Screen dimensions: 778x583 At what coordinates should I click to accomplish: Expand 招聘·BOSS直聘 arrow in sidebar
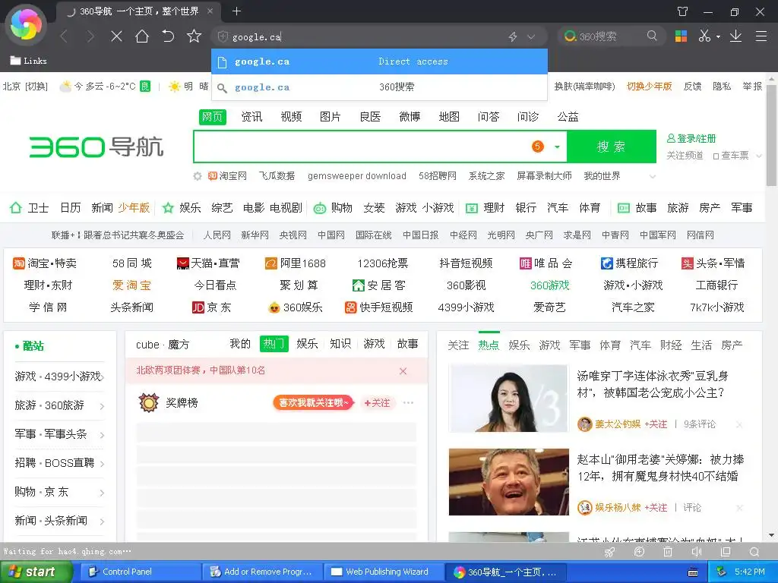pos(102,464)
